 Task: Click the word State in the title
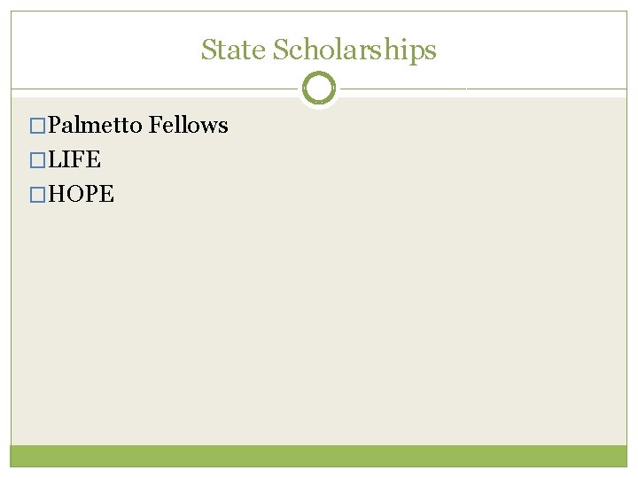pyautogui.click(x=233, y=50)
